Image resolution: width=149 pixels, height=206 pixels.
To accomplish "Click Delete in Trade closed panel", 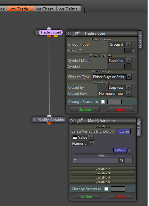I will 121,110.
